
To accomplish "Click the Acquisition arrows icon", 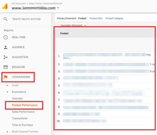I will [5, 57].
